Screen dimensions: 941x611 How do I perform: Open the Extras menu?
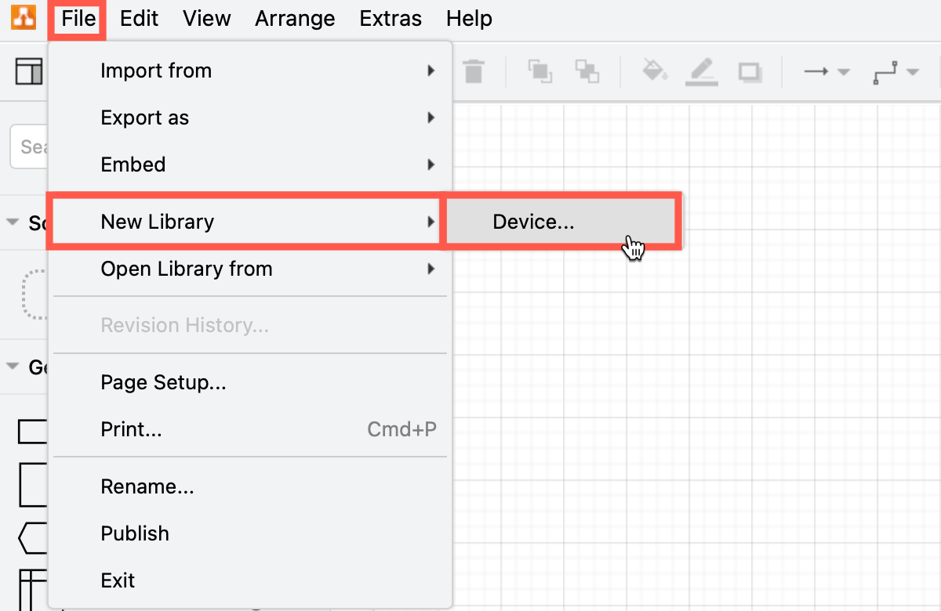(x=391, y=18)
